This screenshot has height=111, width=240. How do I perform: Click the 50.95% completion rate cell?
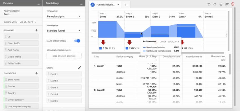(x=176, y=78)
